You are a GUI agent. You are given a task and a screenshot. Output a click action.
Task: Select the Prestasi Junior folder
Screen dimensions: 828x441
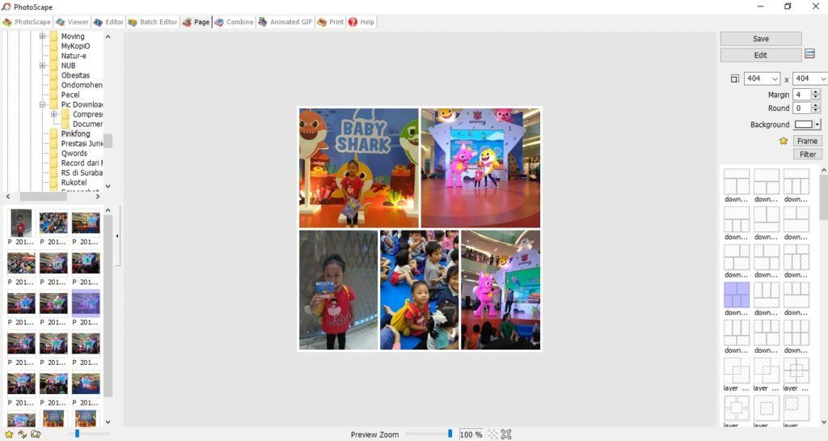(x=82, y=144)
